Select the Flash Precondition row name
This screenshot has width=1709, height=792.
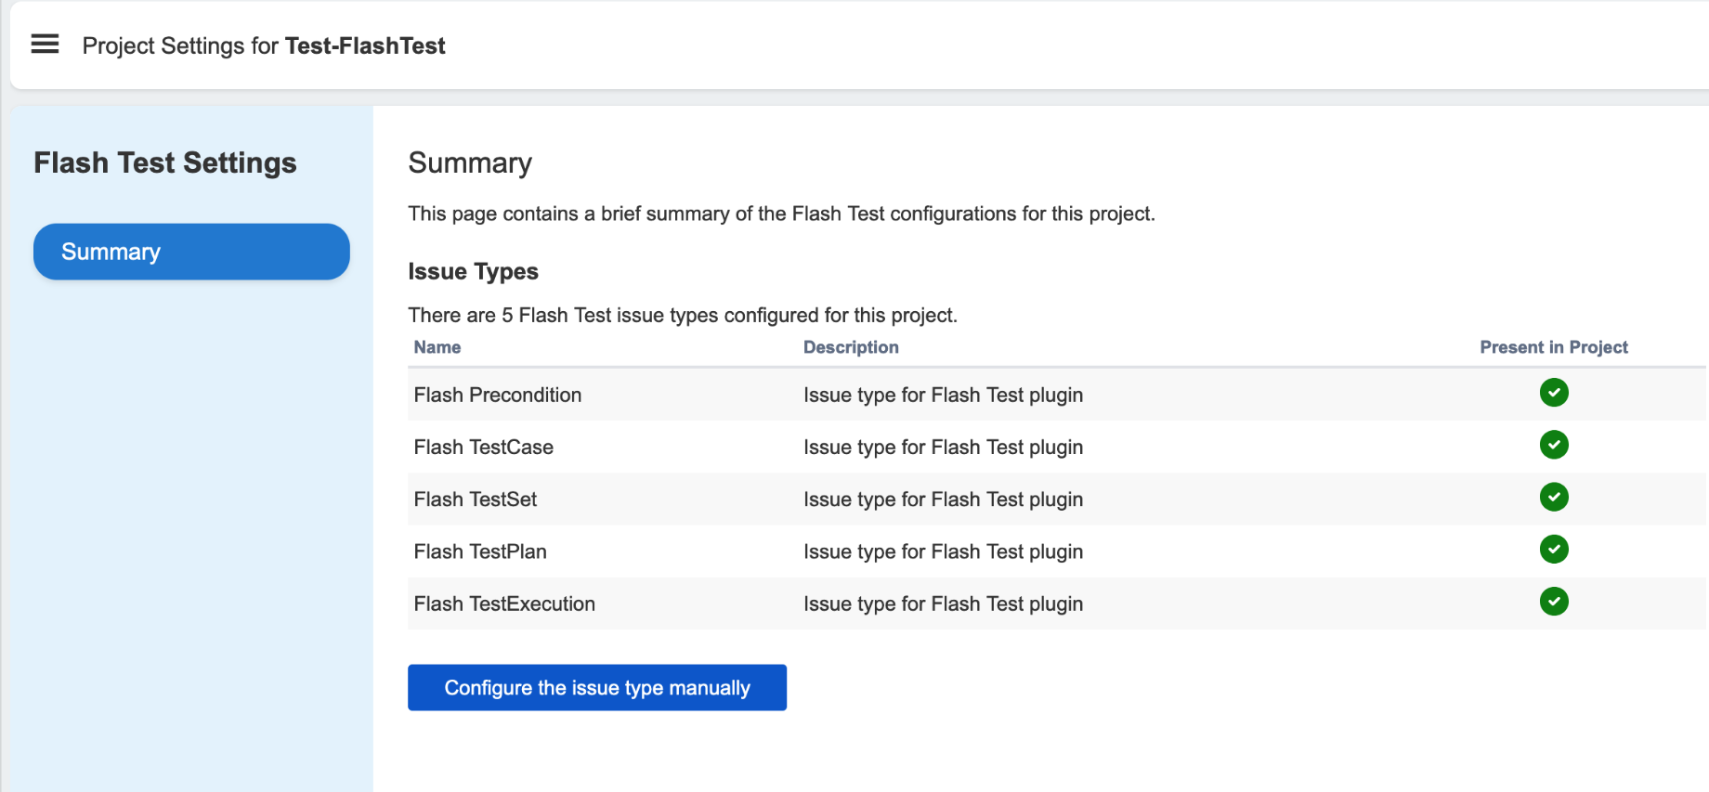click(498, 396)
